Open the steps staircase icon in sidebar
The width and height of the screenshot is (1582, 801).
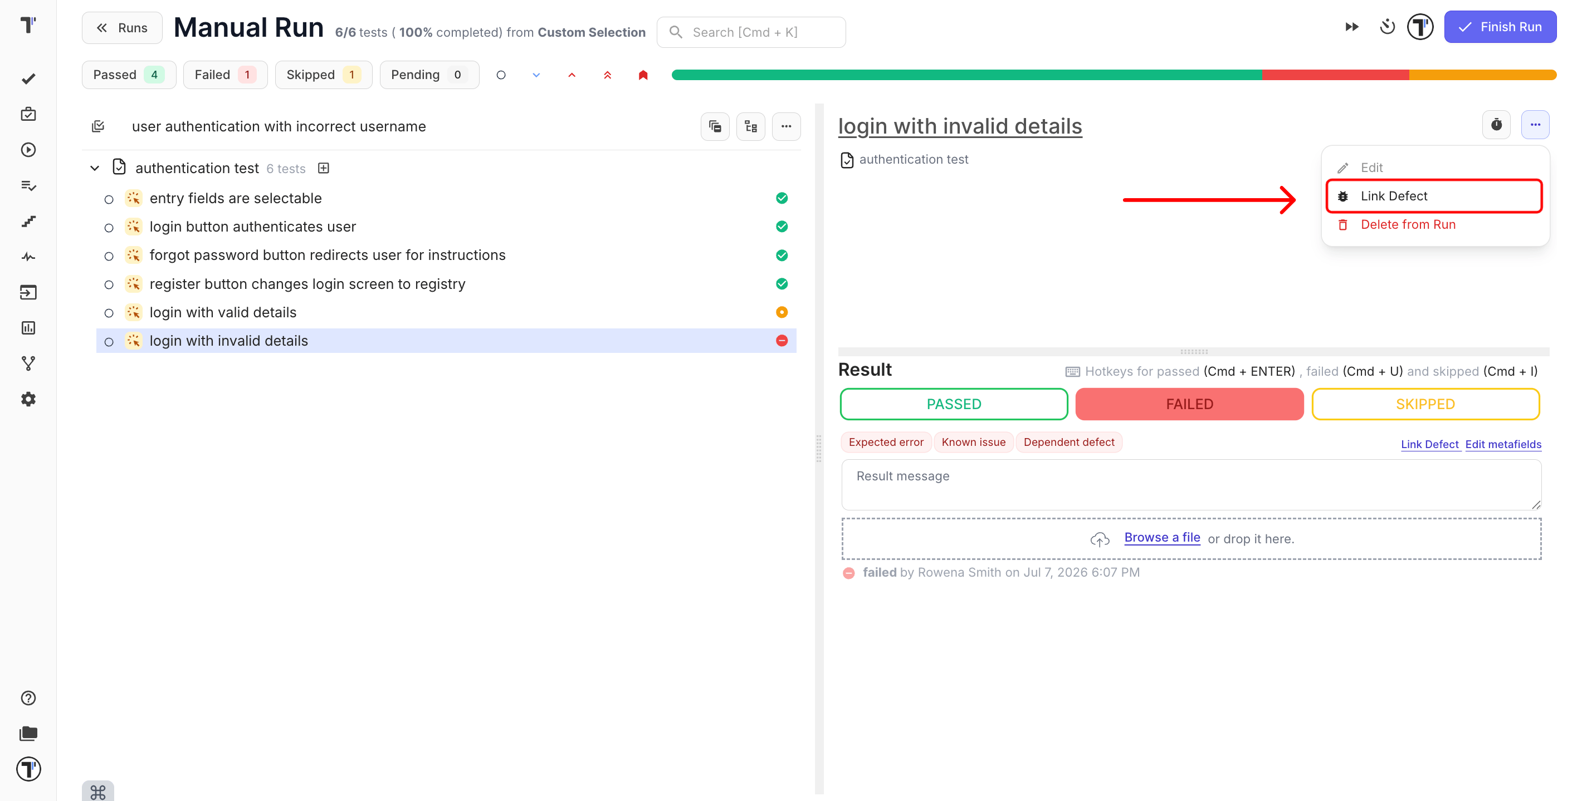tap(28, 221)
